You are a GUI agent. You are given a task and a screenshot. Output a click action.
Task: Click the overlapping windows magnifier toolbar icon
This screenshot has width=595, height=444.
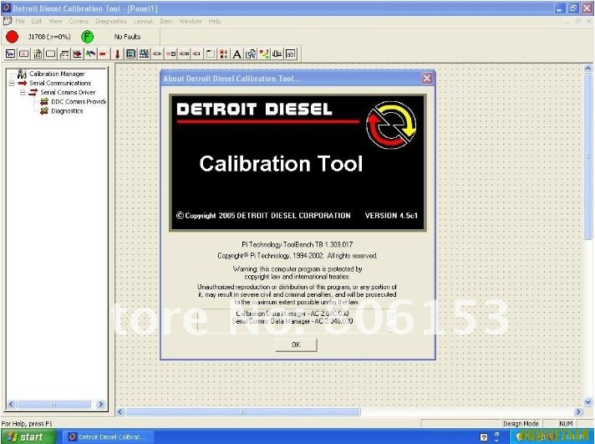pyautogui.click(x=251, y=54)
